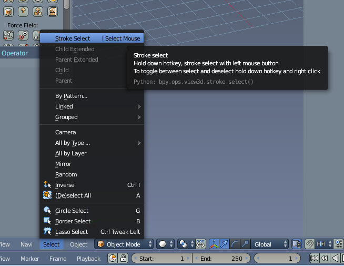Select Inverse in the Select menu
The height and width of the screenshot is (266, 344).
(65, 185)
